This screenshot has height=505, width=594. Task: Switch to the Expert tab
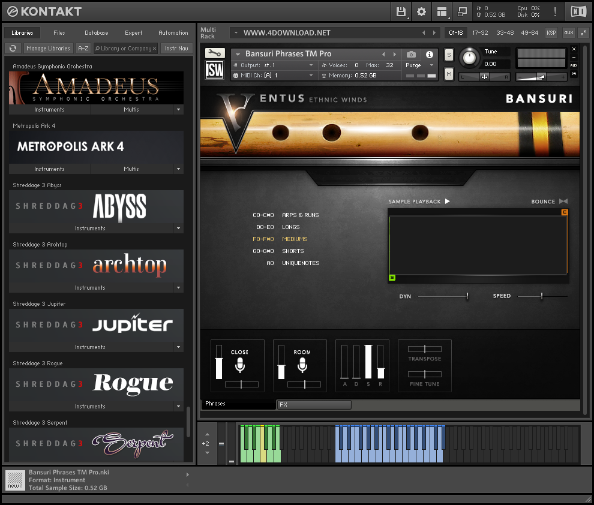(134, 33)
